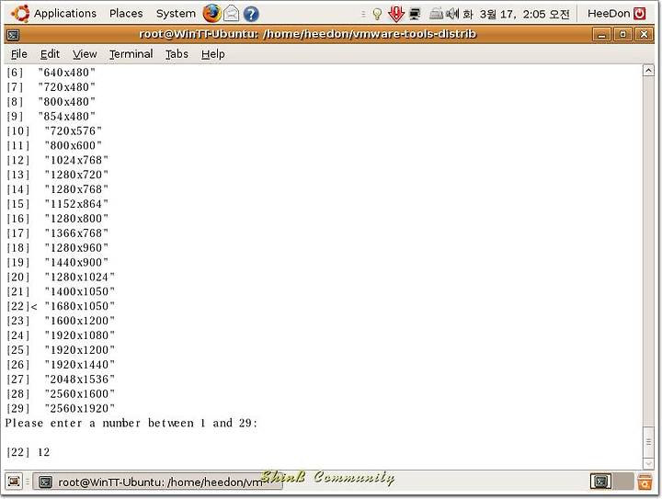The image size is (662, 499).
Task: Open the Help menu in terminal
Action: (212, 54)
